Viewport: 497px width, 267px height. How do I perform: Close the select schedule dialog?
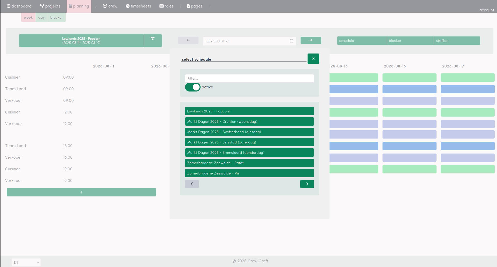pyautogui.click(x=313, y=59)
